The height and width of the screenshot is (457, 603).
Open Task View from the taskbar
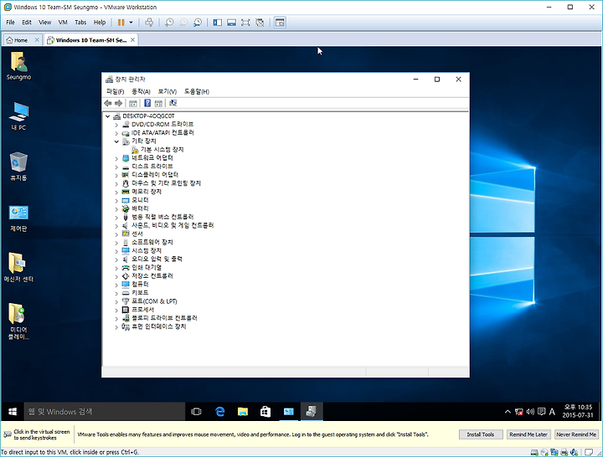(196, 412)
